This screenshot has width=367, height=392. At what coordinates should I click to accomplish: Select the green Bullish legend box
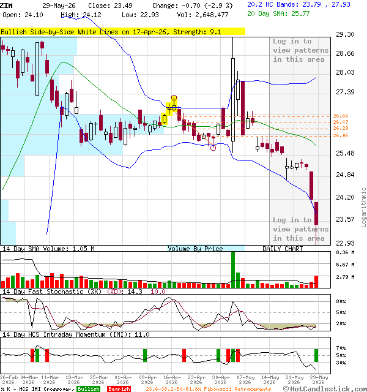point(88,389)
